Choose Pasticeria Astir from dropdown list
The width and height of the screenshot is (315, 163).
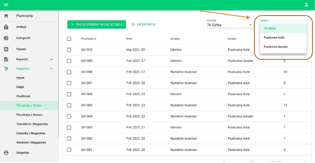click(274, 37)
